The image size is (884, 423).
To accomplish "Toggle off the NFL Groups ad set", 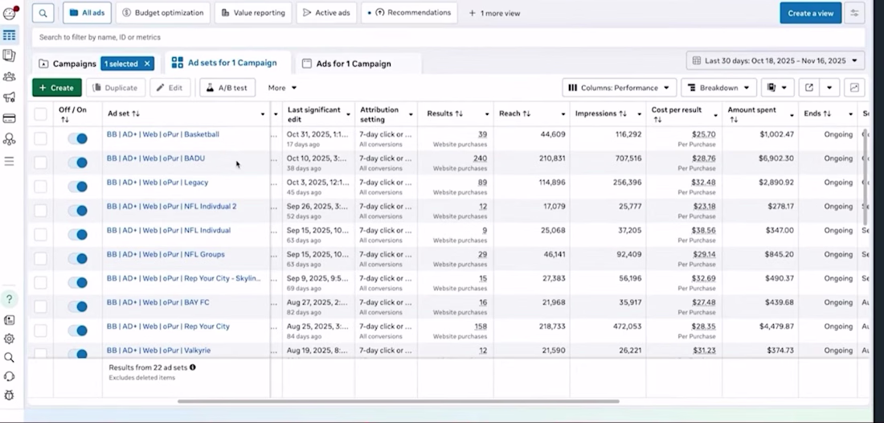I will 78,258.
